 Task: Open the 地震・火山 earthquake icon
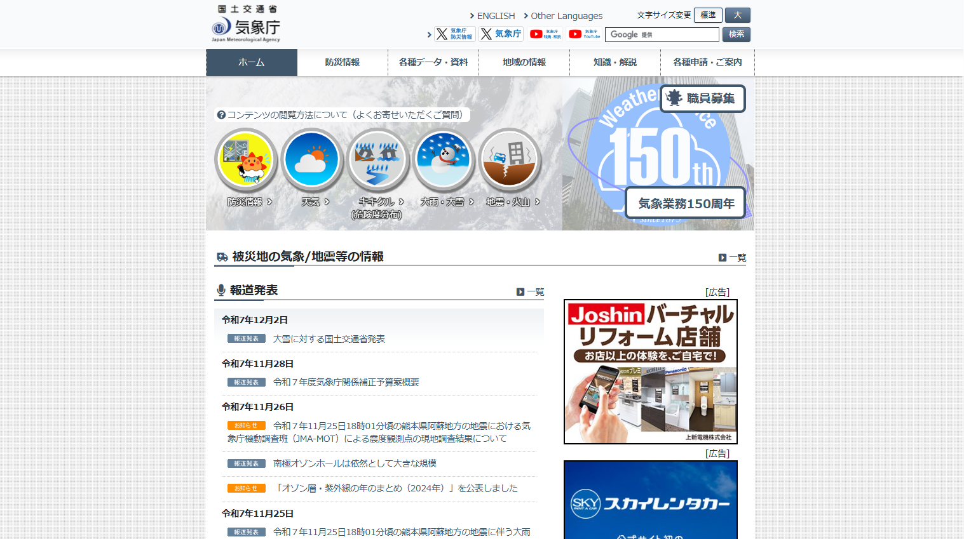point(509,160)
